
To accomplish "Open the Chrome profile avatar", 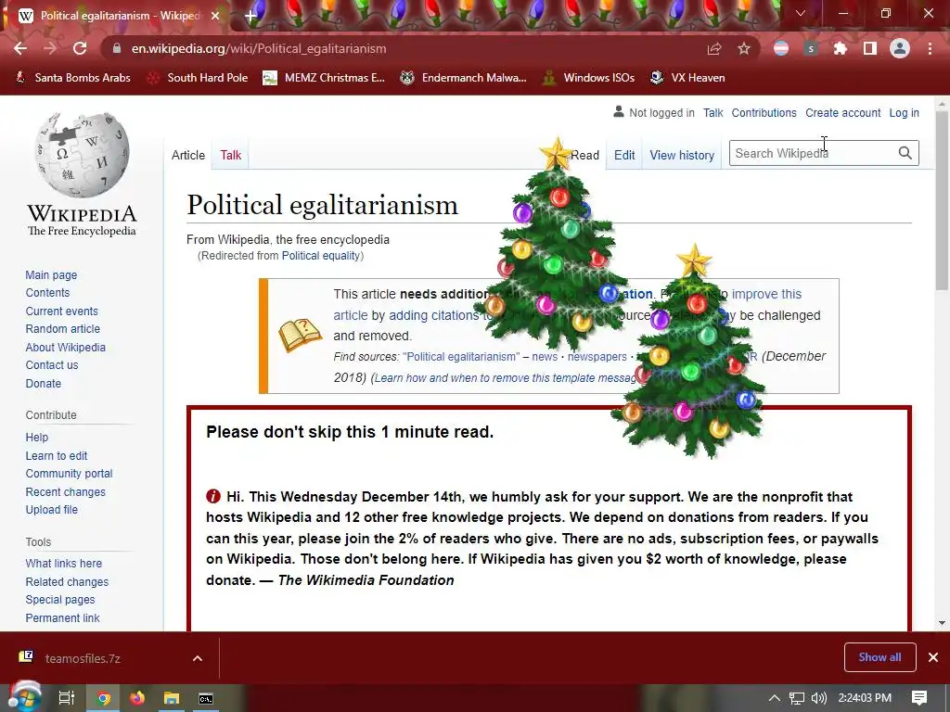I will coord(900,48).
